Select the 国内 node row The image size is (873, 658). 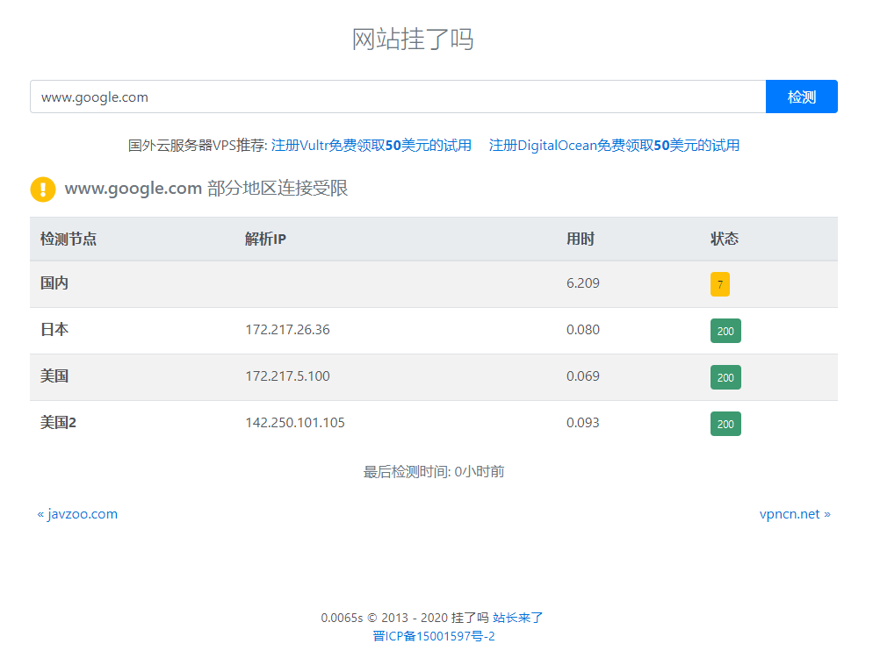pos(54,283)
